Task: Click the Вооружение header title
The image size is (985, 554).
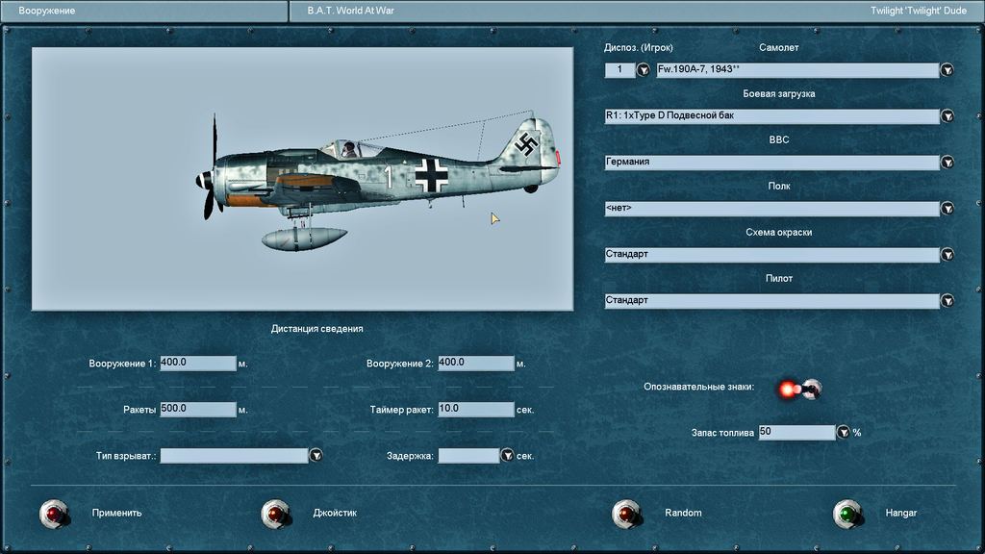Action: (46, 11)
